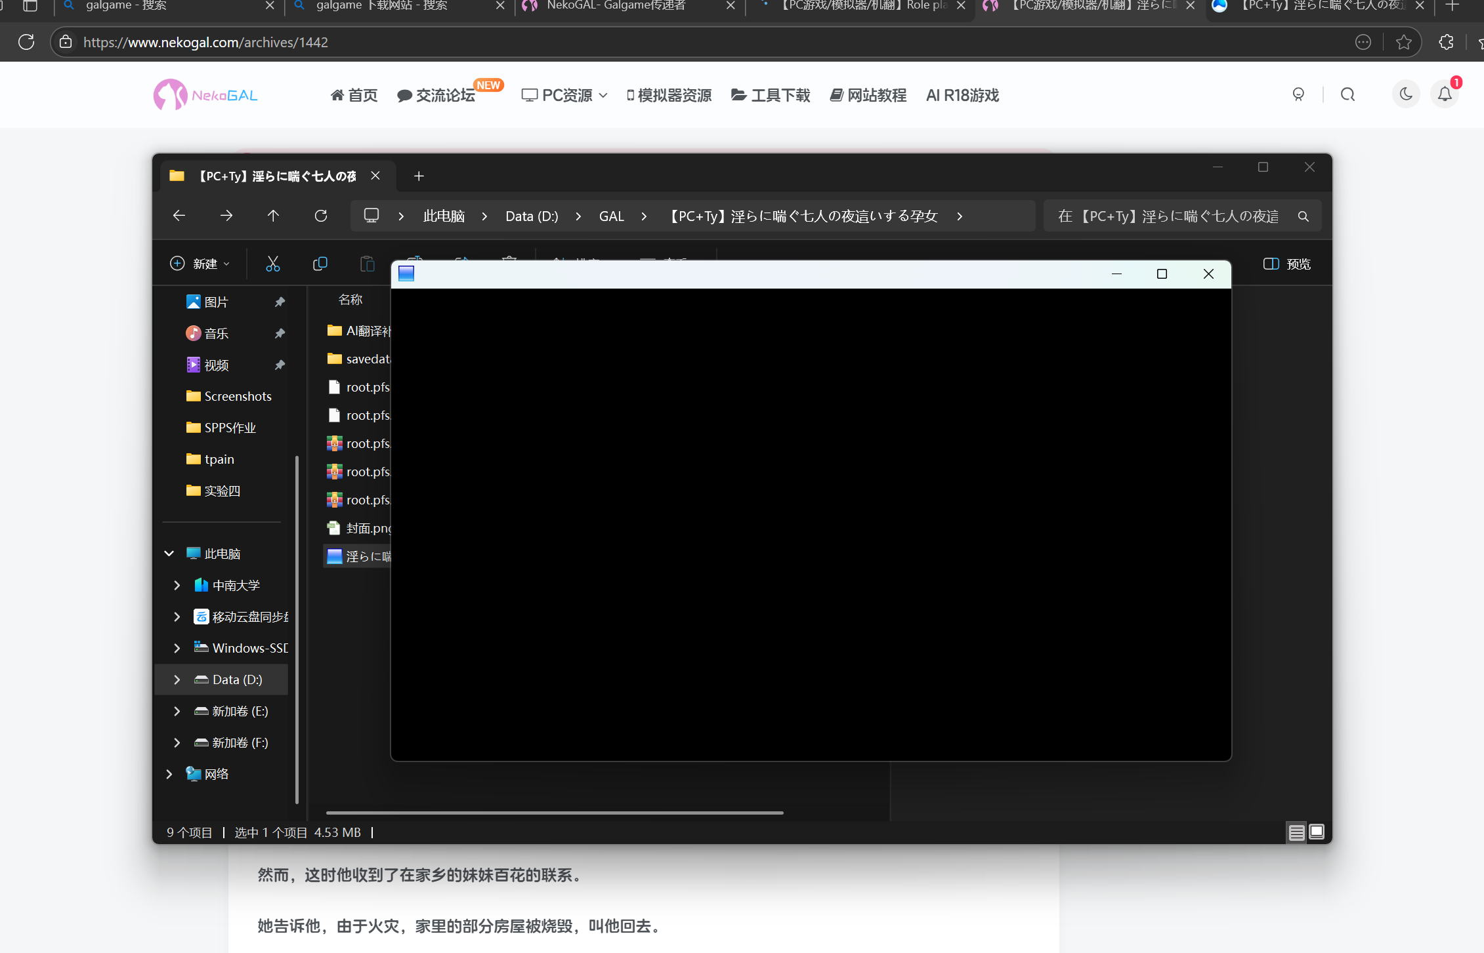Screen dimensions: 1484x953
Task: Click the up-directory arrow in Explorer
Action: pyautogui.click(x=273, y=216)
